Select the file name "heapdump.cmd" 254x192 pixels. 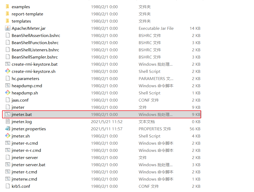tap(27, 86)
